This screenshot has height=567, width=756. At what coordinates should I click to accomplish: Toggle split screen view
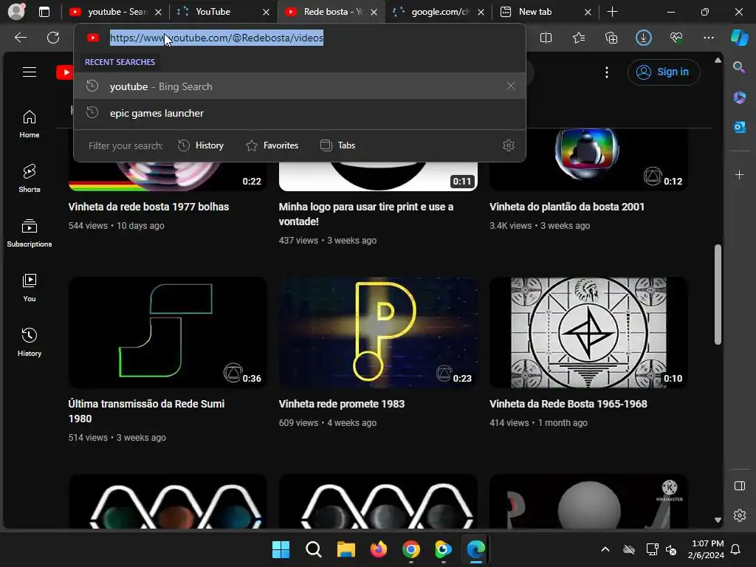[x=546, y=38]
